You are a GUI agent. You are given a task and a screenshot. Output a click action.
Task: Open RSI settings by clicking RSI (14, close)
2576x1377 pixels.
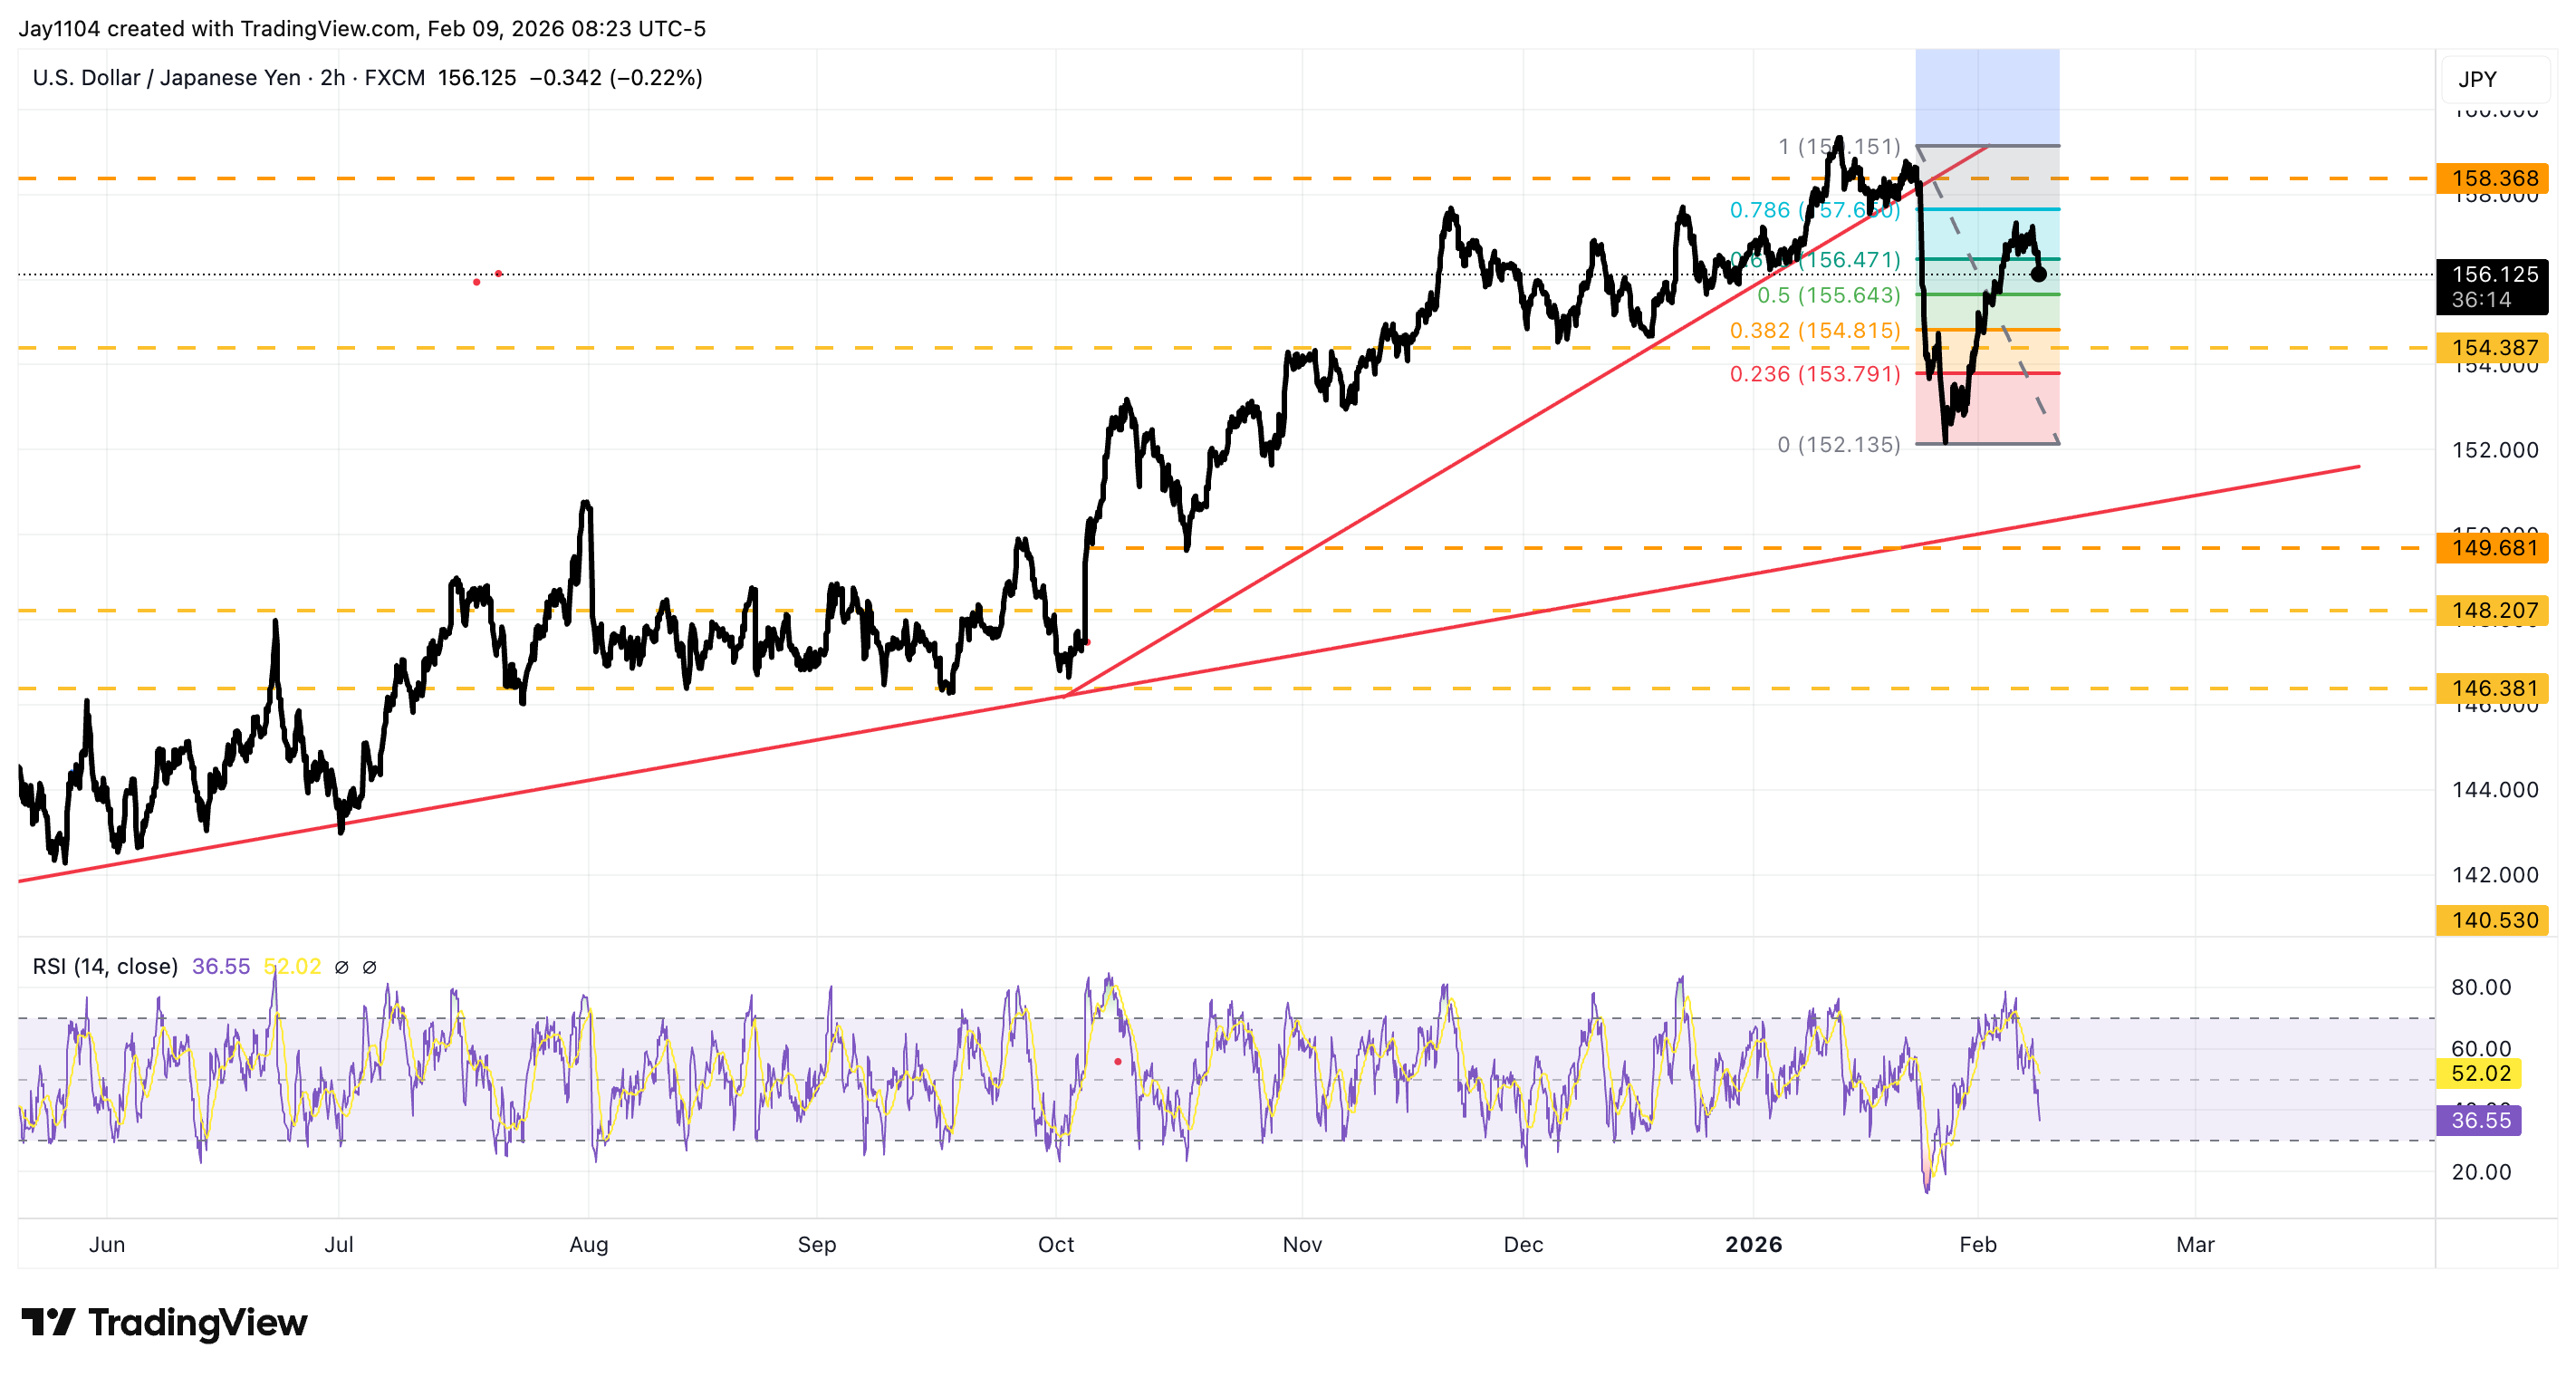point(105,966)
